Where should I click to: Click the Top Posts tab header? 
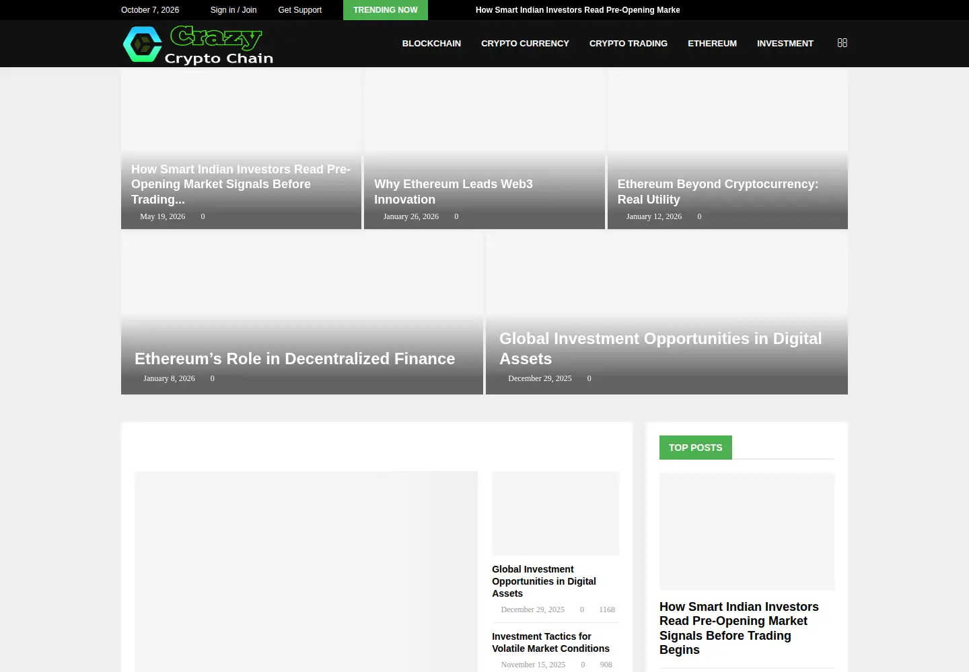coord(696,448)
